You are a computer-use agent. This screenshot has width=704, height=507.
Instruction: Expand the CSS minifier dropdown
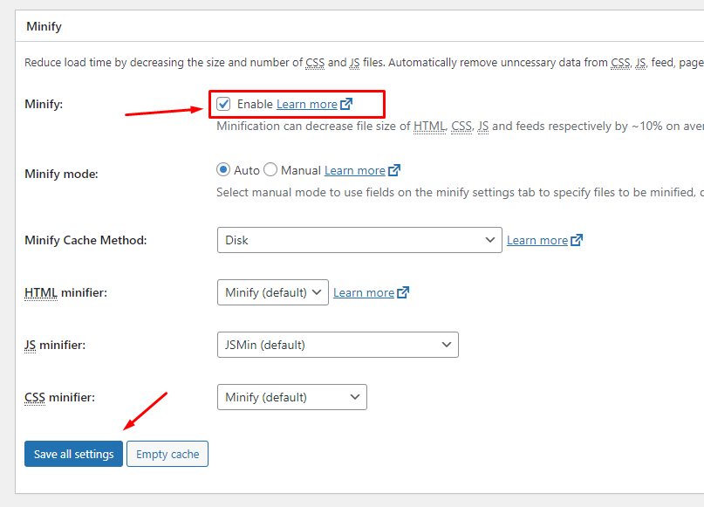click(291, 397)
